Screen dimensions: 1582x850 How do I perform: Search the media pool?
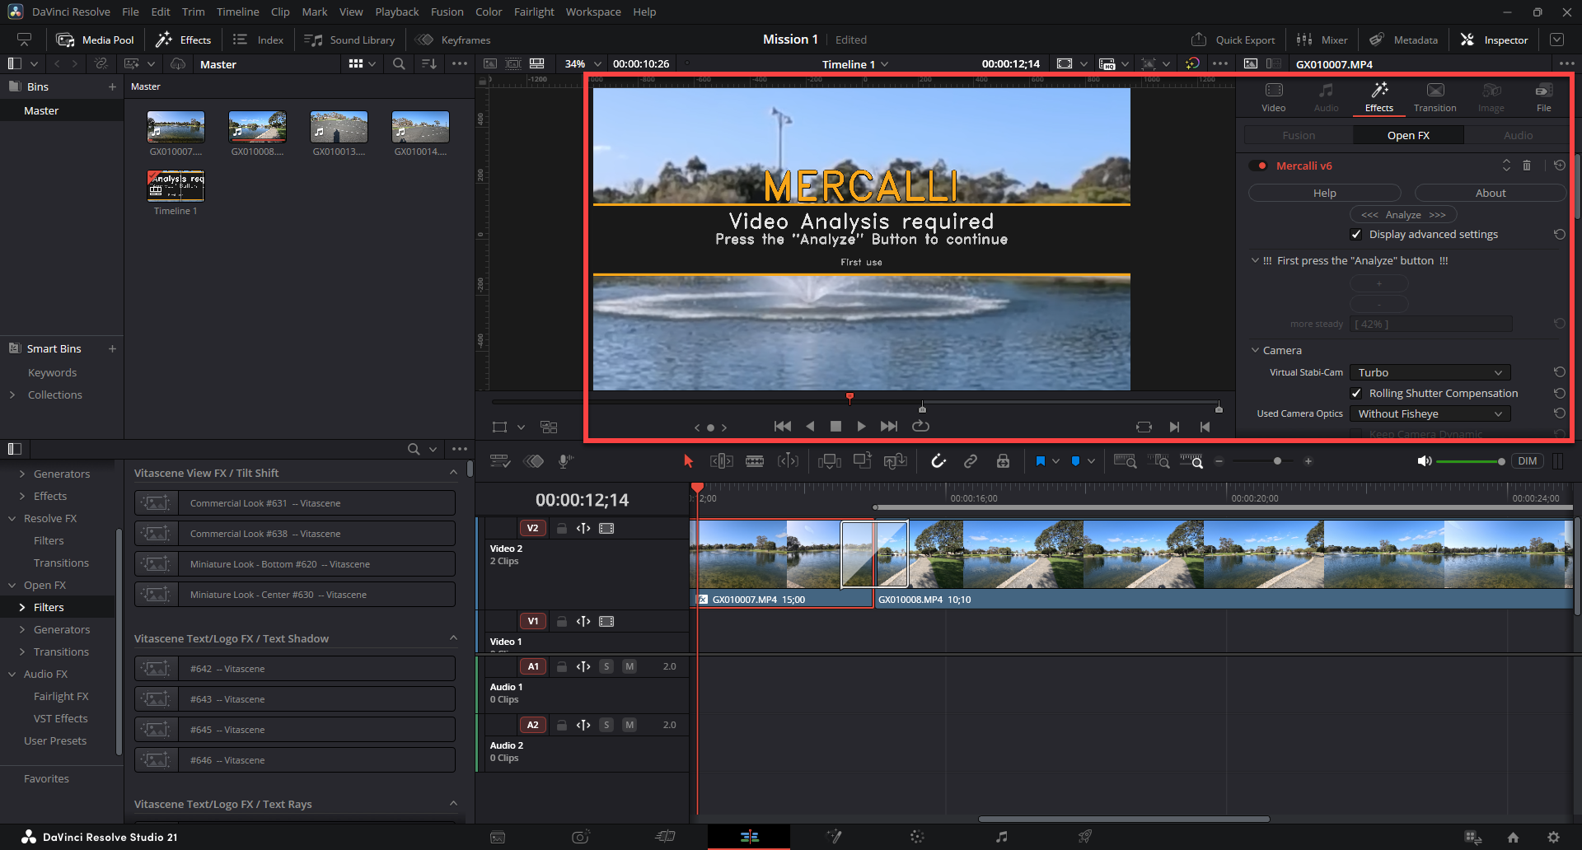(x=399, y=64)
